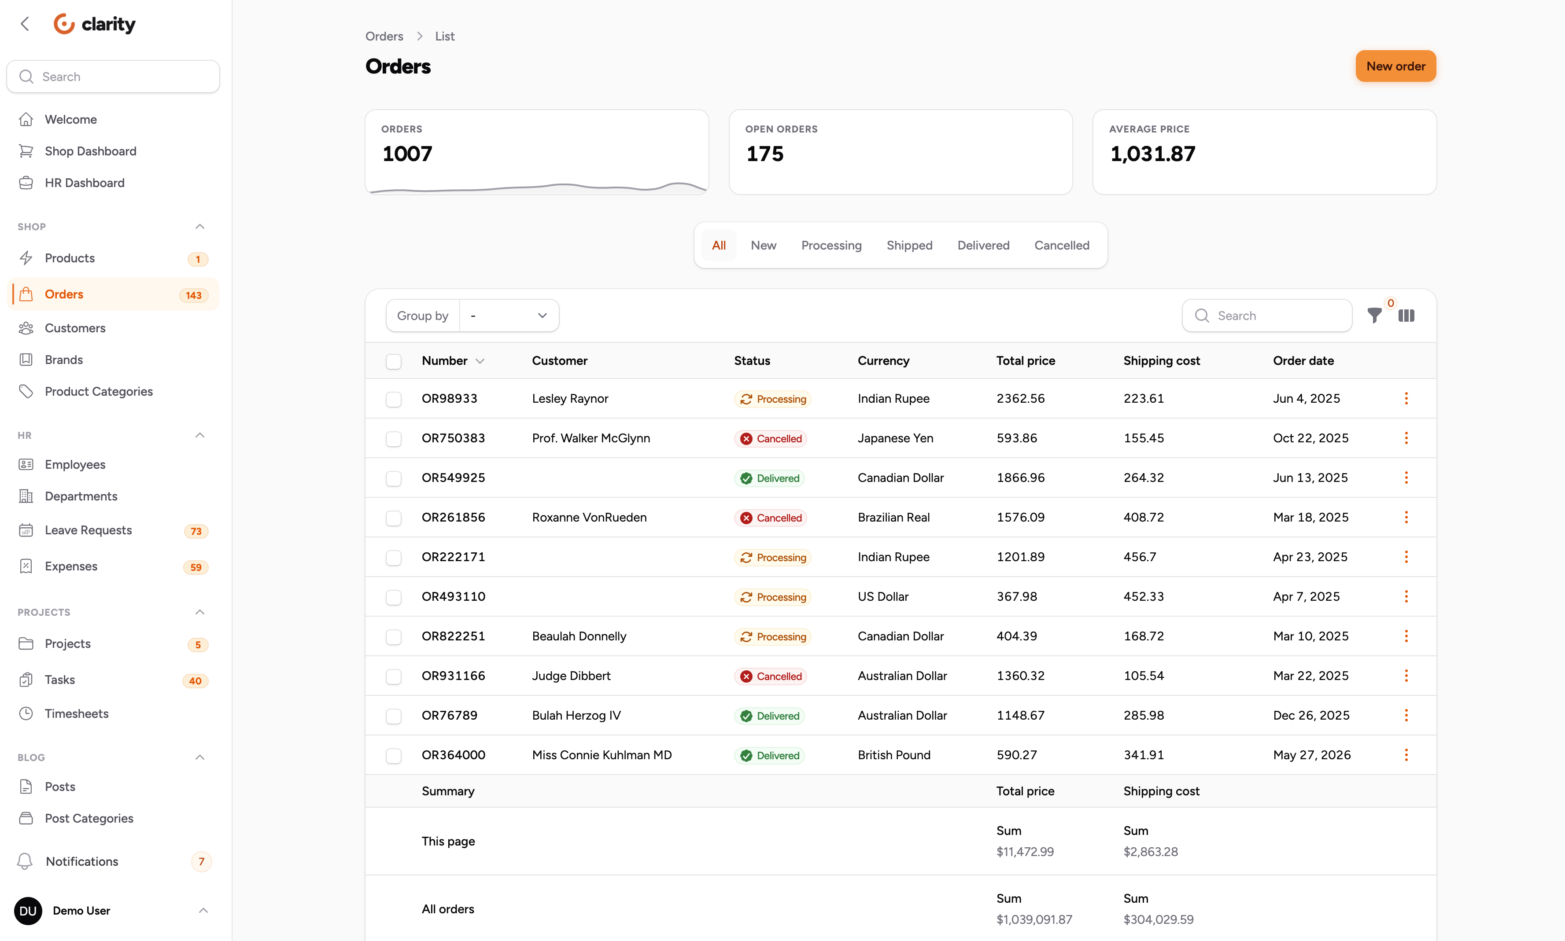Viewport: 1565px width, 941px height.
Task: Open the table filter funnel icon
Action: (x=1374, y=316)
